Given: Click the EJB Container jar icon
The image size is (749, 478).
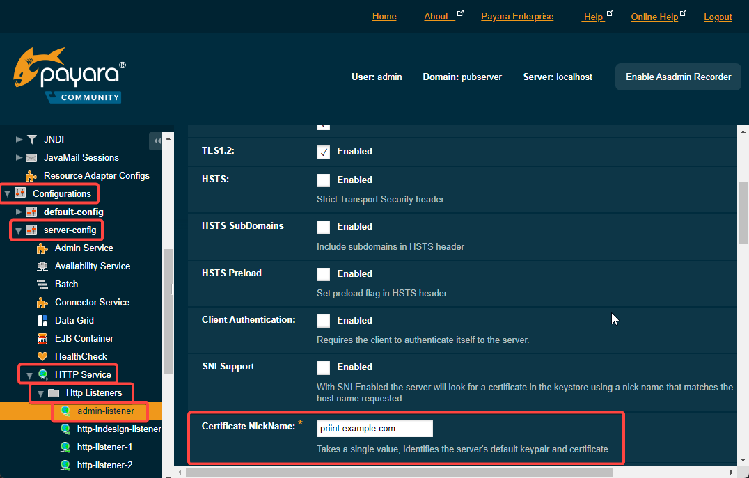Looking at the screenshot, I should [x=42, y=339].
